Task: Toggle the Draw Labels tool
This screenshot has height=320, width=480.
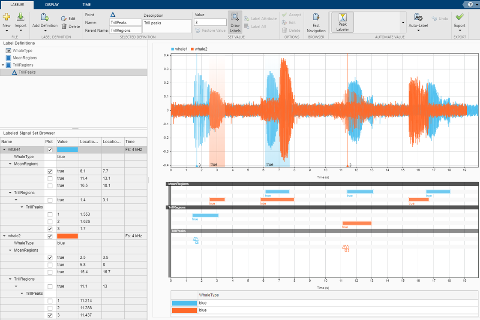Action: (x=235, y=22)
